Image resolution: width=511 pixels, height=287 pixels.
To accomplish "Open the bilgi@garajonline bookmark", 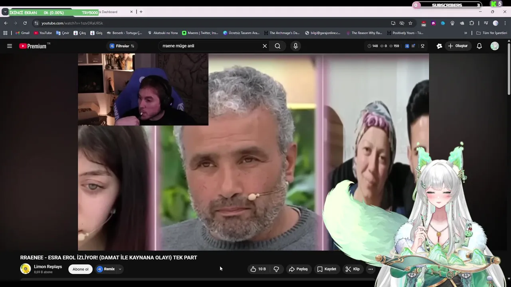I will pyautogui.click(x=323, y=33).
